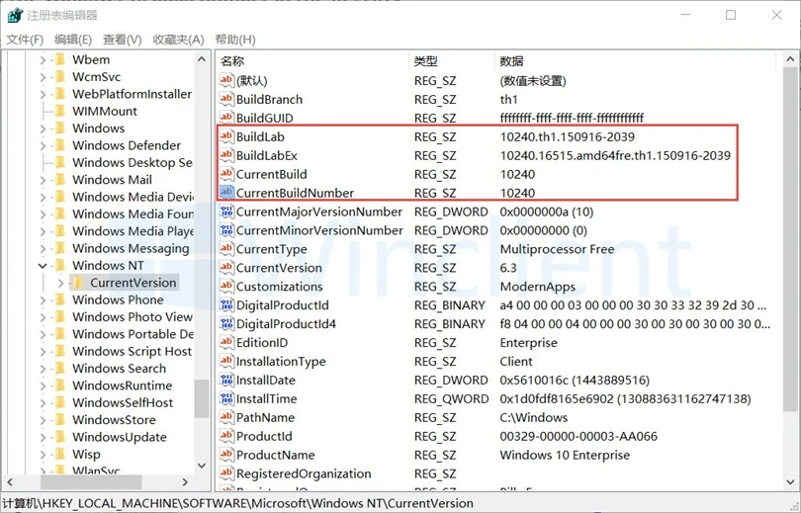Click the 名称 column header
Screen dimensions: 801x513
232,61
